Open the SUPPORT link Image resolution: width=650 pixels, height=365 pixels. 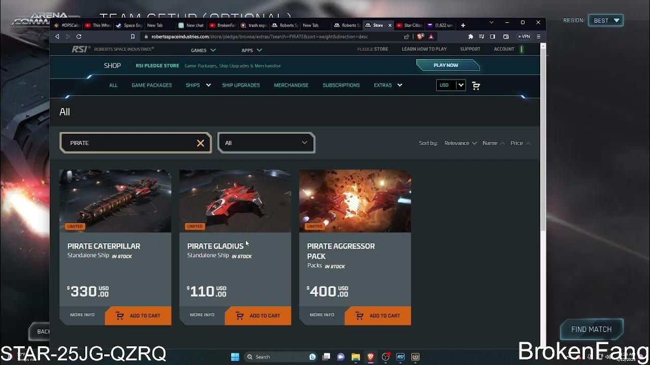(x=470, y=49)
